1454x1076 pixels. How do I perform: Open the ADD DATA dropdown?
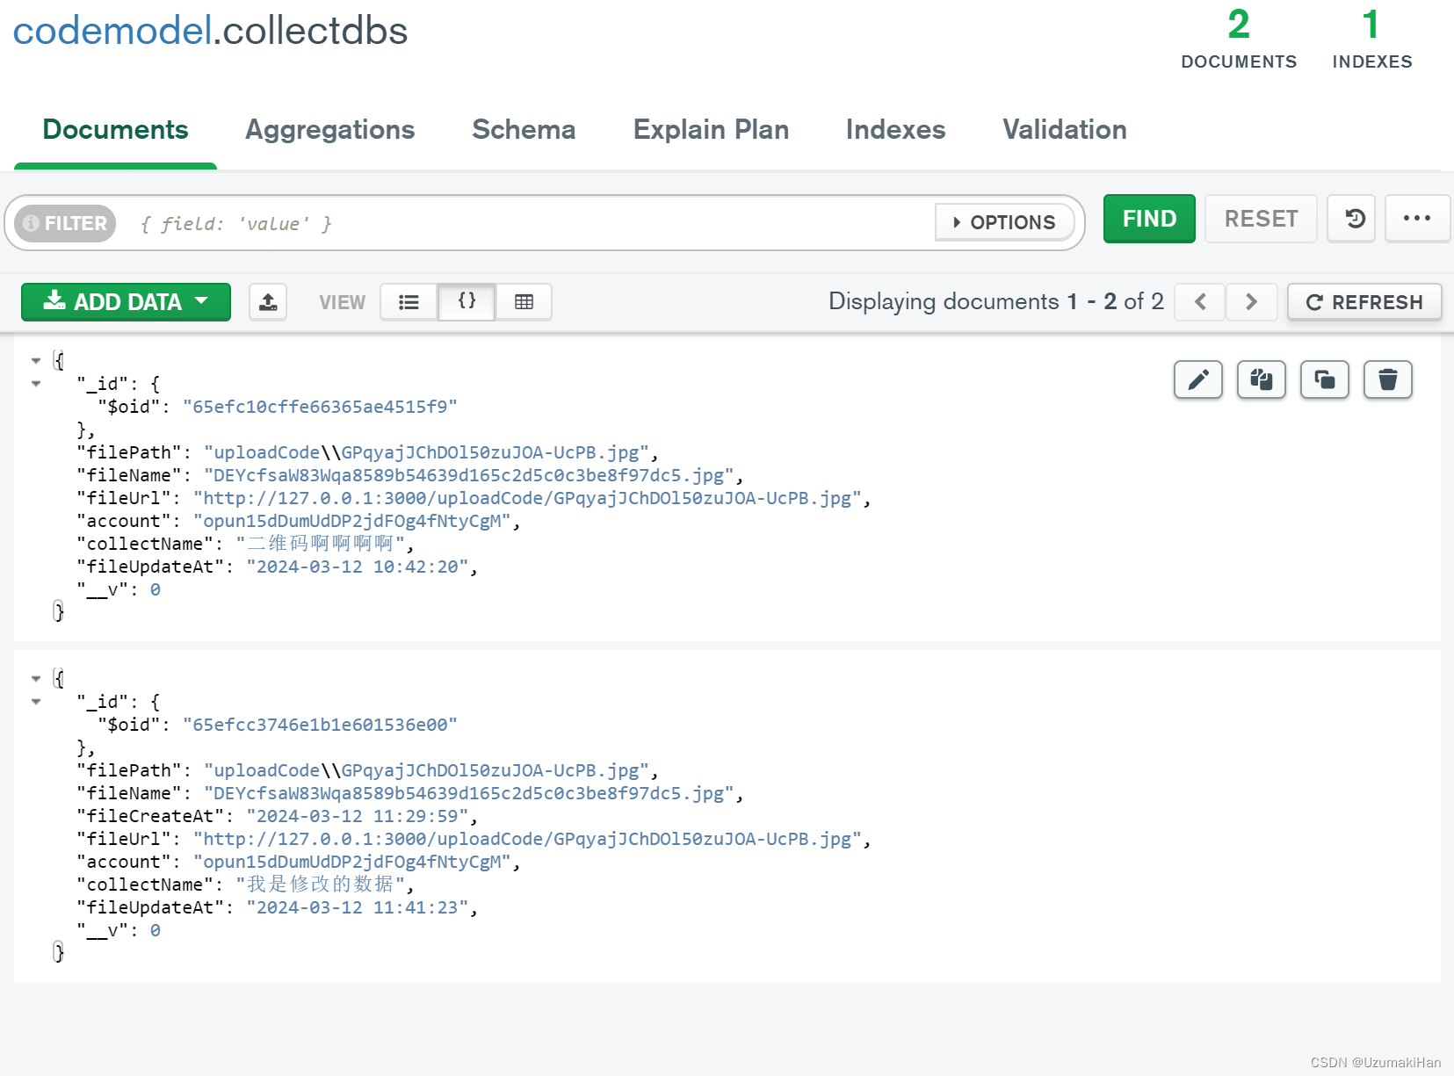pos(126,302)
